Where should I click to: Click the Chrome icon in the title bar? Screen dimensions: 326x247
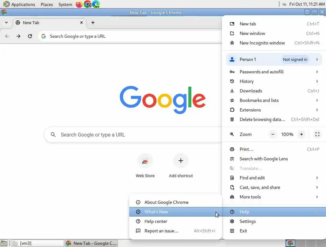4,12
